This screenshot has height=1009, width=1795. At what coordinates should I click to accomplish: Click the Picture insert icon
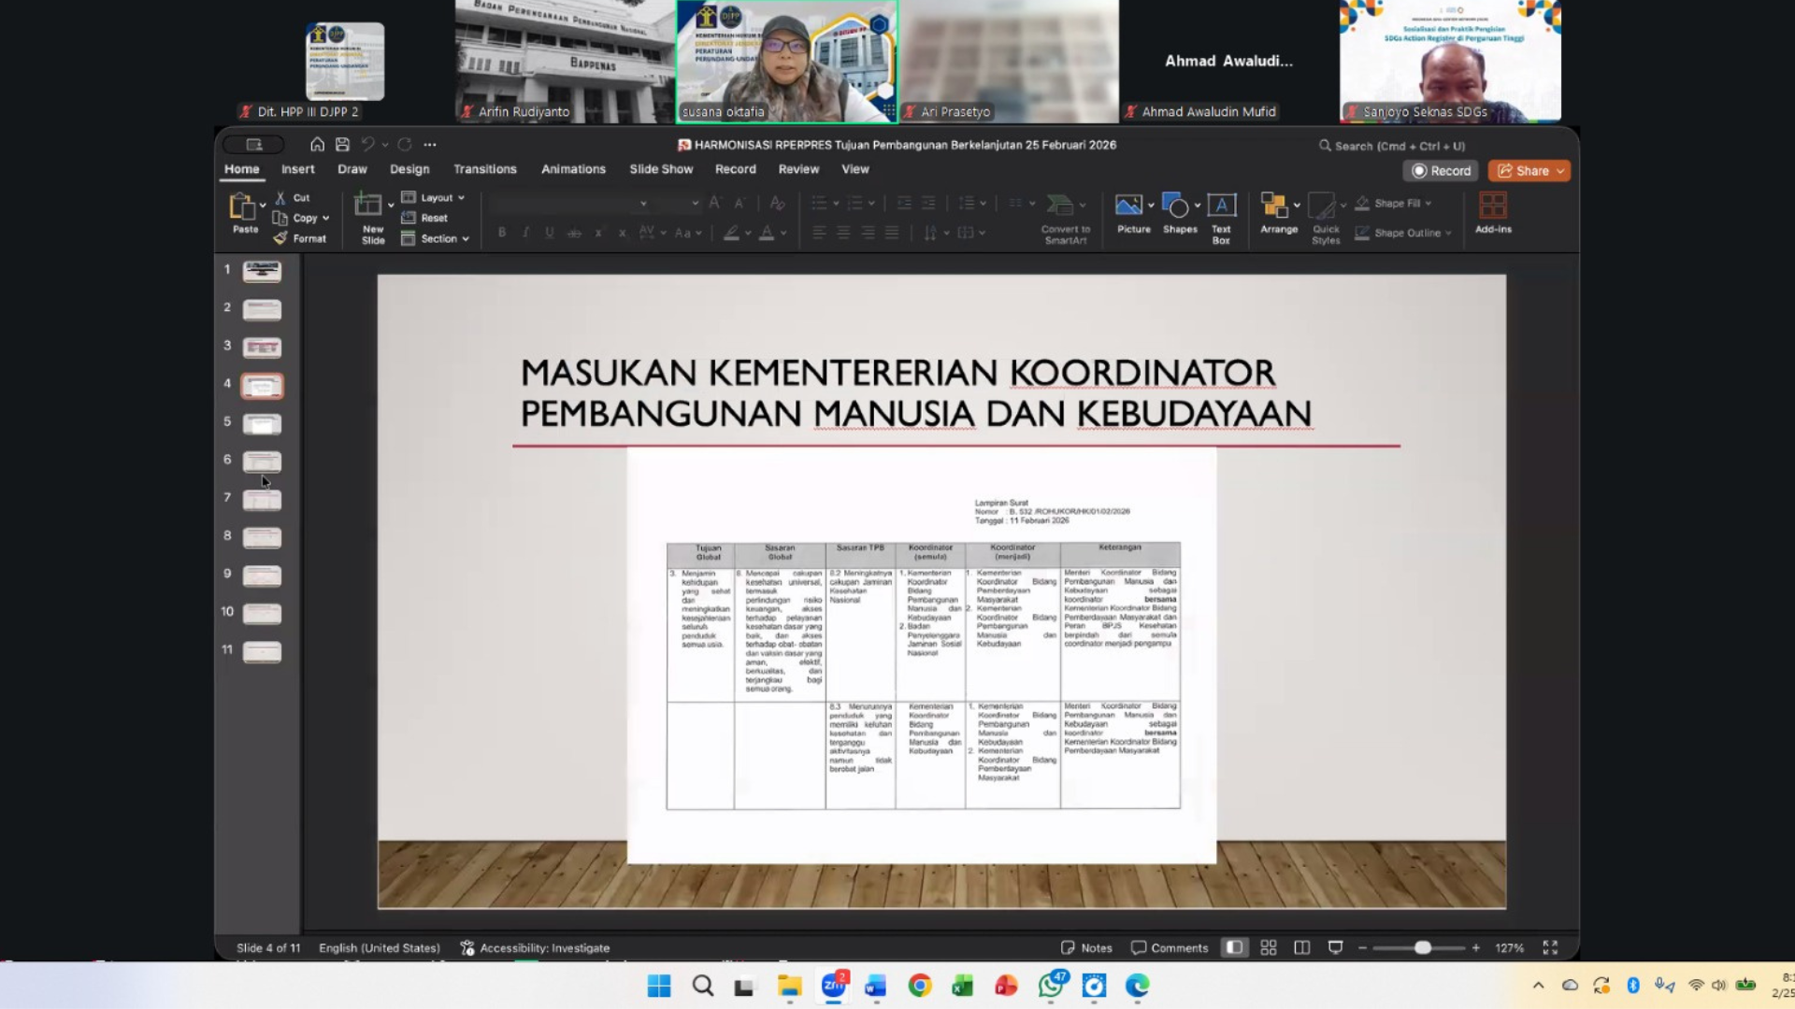(x=1128, y=206)
